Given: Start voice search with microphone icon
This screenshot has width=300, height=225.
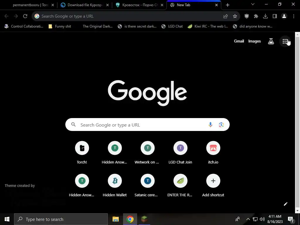Looking at the screenshot, I should pos(210,125).
